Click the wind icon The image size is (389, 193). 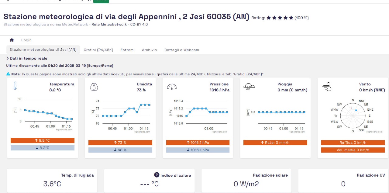pos(327,87)
